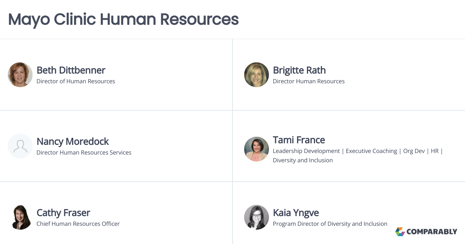465x244 pixels.
Task: Open the Comparably homepage via logo text
Action: click(431, 232)
